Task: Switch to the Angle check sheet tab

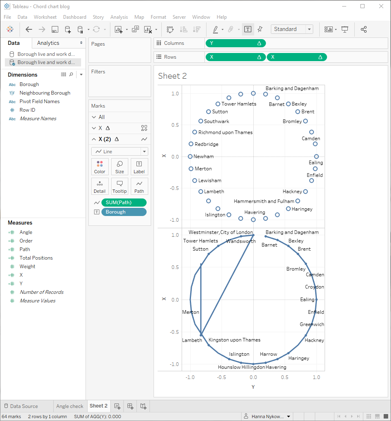Action: (x=70, y=406)
